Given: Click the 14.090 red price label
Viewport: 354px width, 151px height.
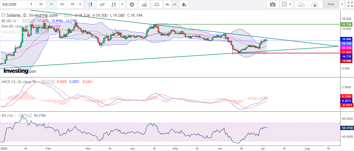Looking at the screenshot, I should pos(347,61).
